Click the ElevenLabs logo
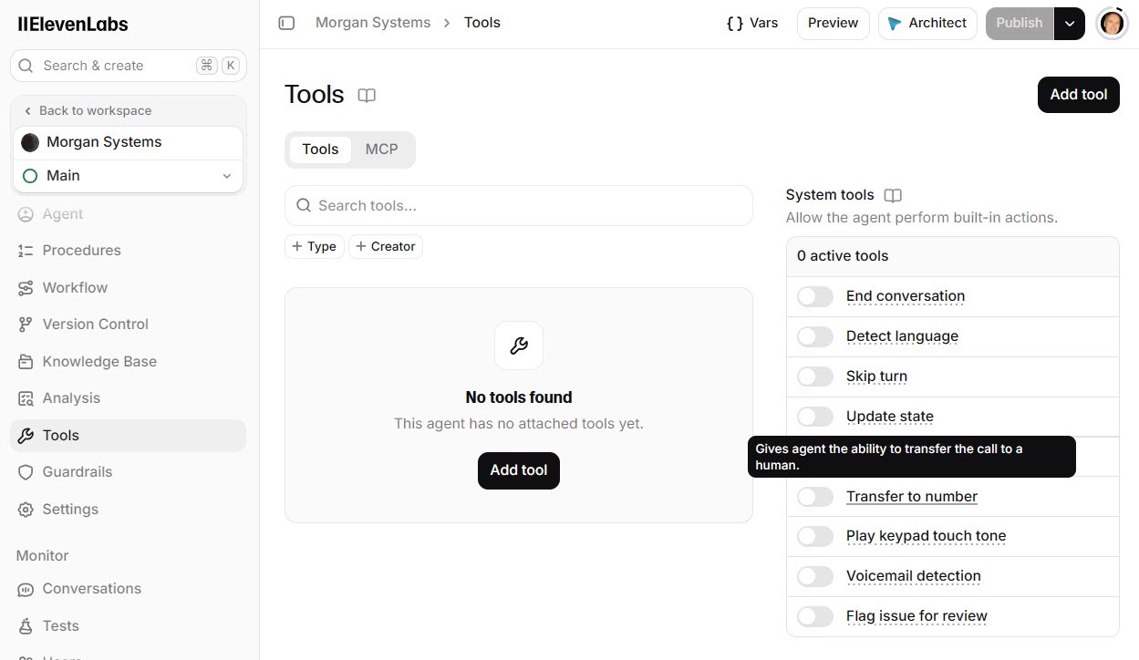This screenshot has height=660, width=1139. pos(73,25)
